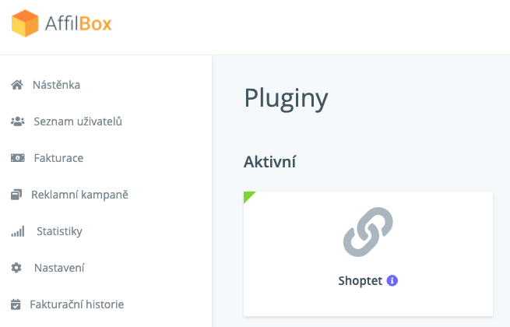Click the stacked pages icon for campaigns
The height and width of the screenshot is (327, 510).
point(16,195)
